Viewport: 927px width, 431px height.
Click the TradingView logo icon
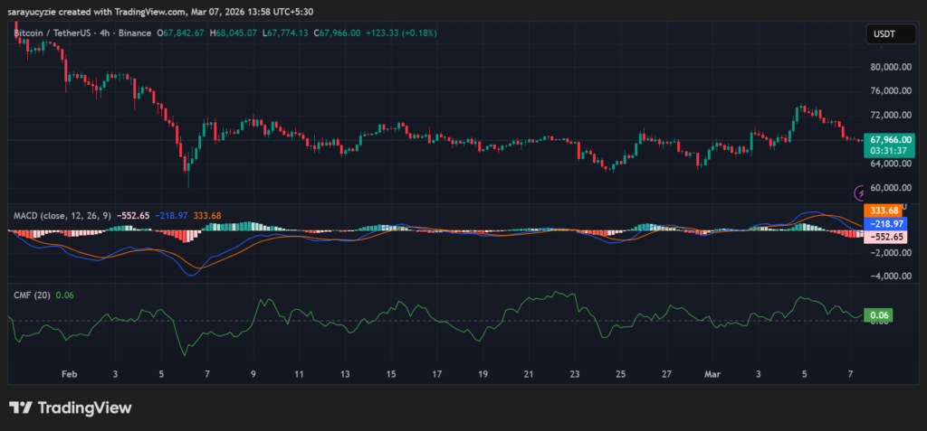tap(20, 408)
